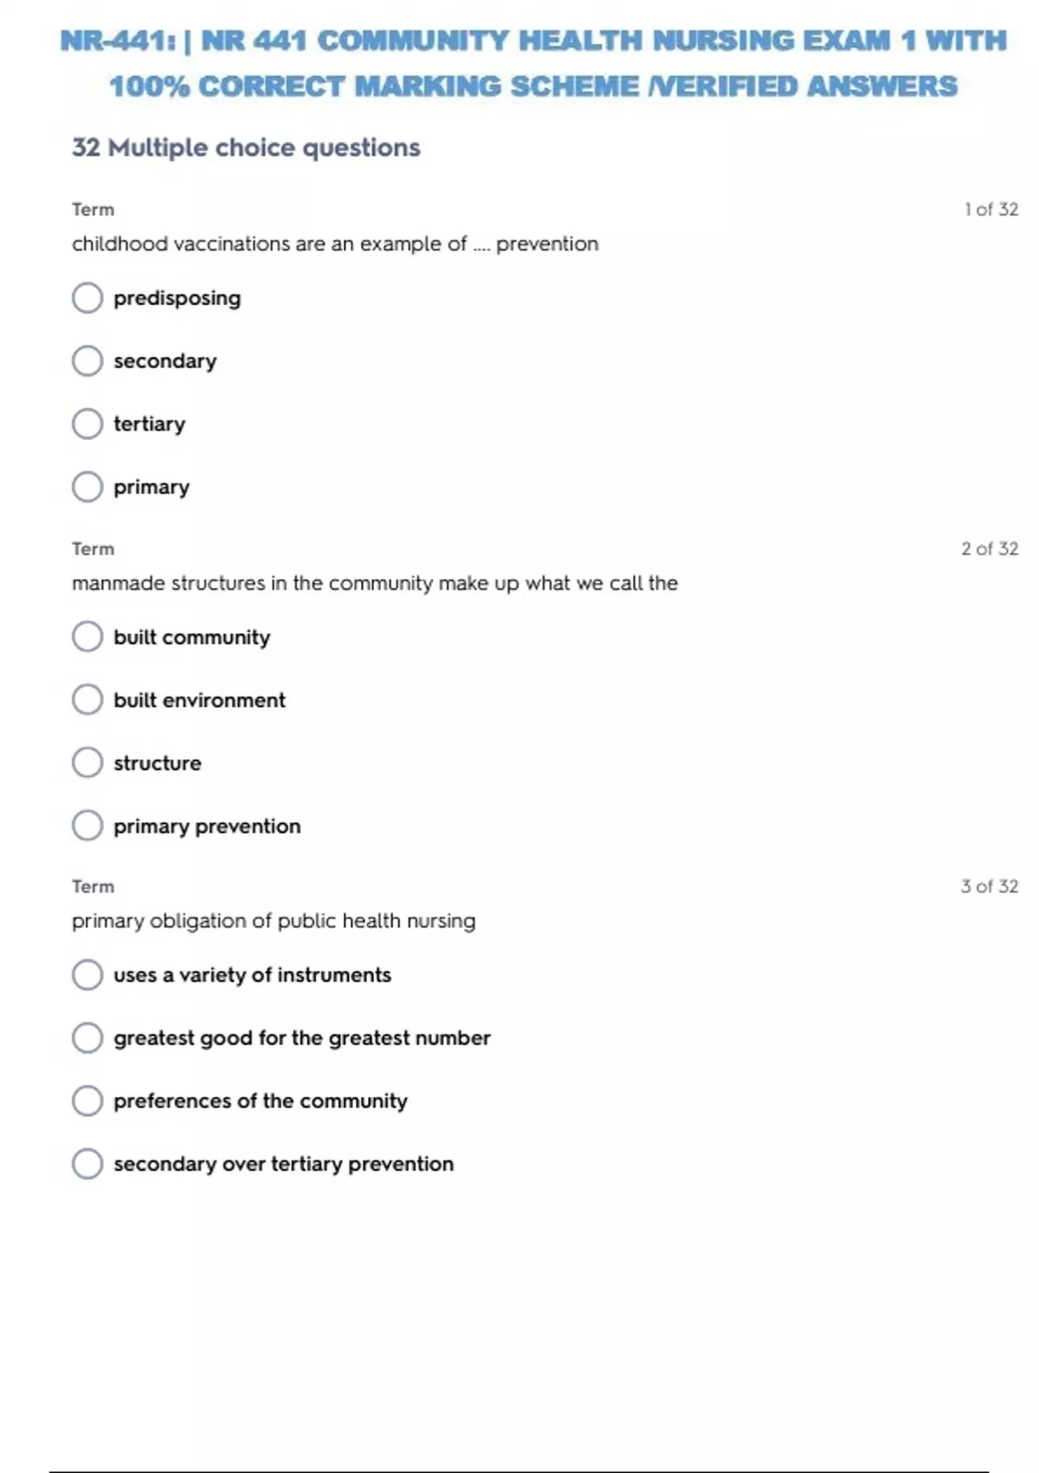Viewport: 1039px width, 1473px height.
Task: Choose 'built environment' as the answer
Action: [87, 700]
